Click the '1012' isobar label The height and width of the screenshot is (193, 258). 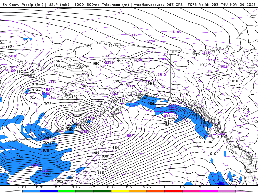coord(230,147)
